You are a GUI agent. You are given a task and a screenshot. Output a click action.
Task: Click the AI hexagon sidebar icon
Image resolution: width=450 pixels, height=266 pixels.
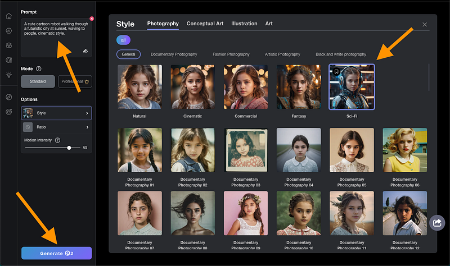[x=8, y=31]
